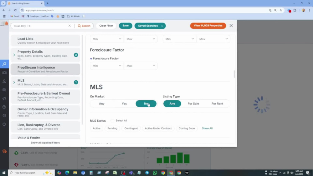Expand the MLS category chevron

click(14, 82)
